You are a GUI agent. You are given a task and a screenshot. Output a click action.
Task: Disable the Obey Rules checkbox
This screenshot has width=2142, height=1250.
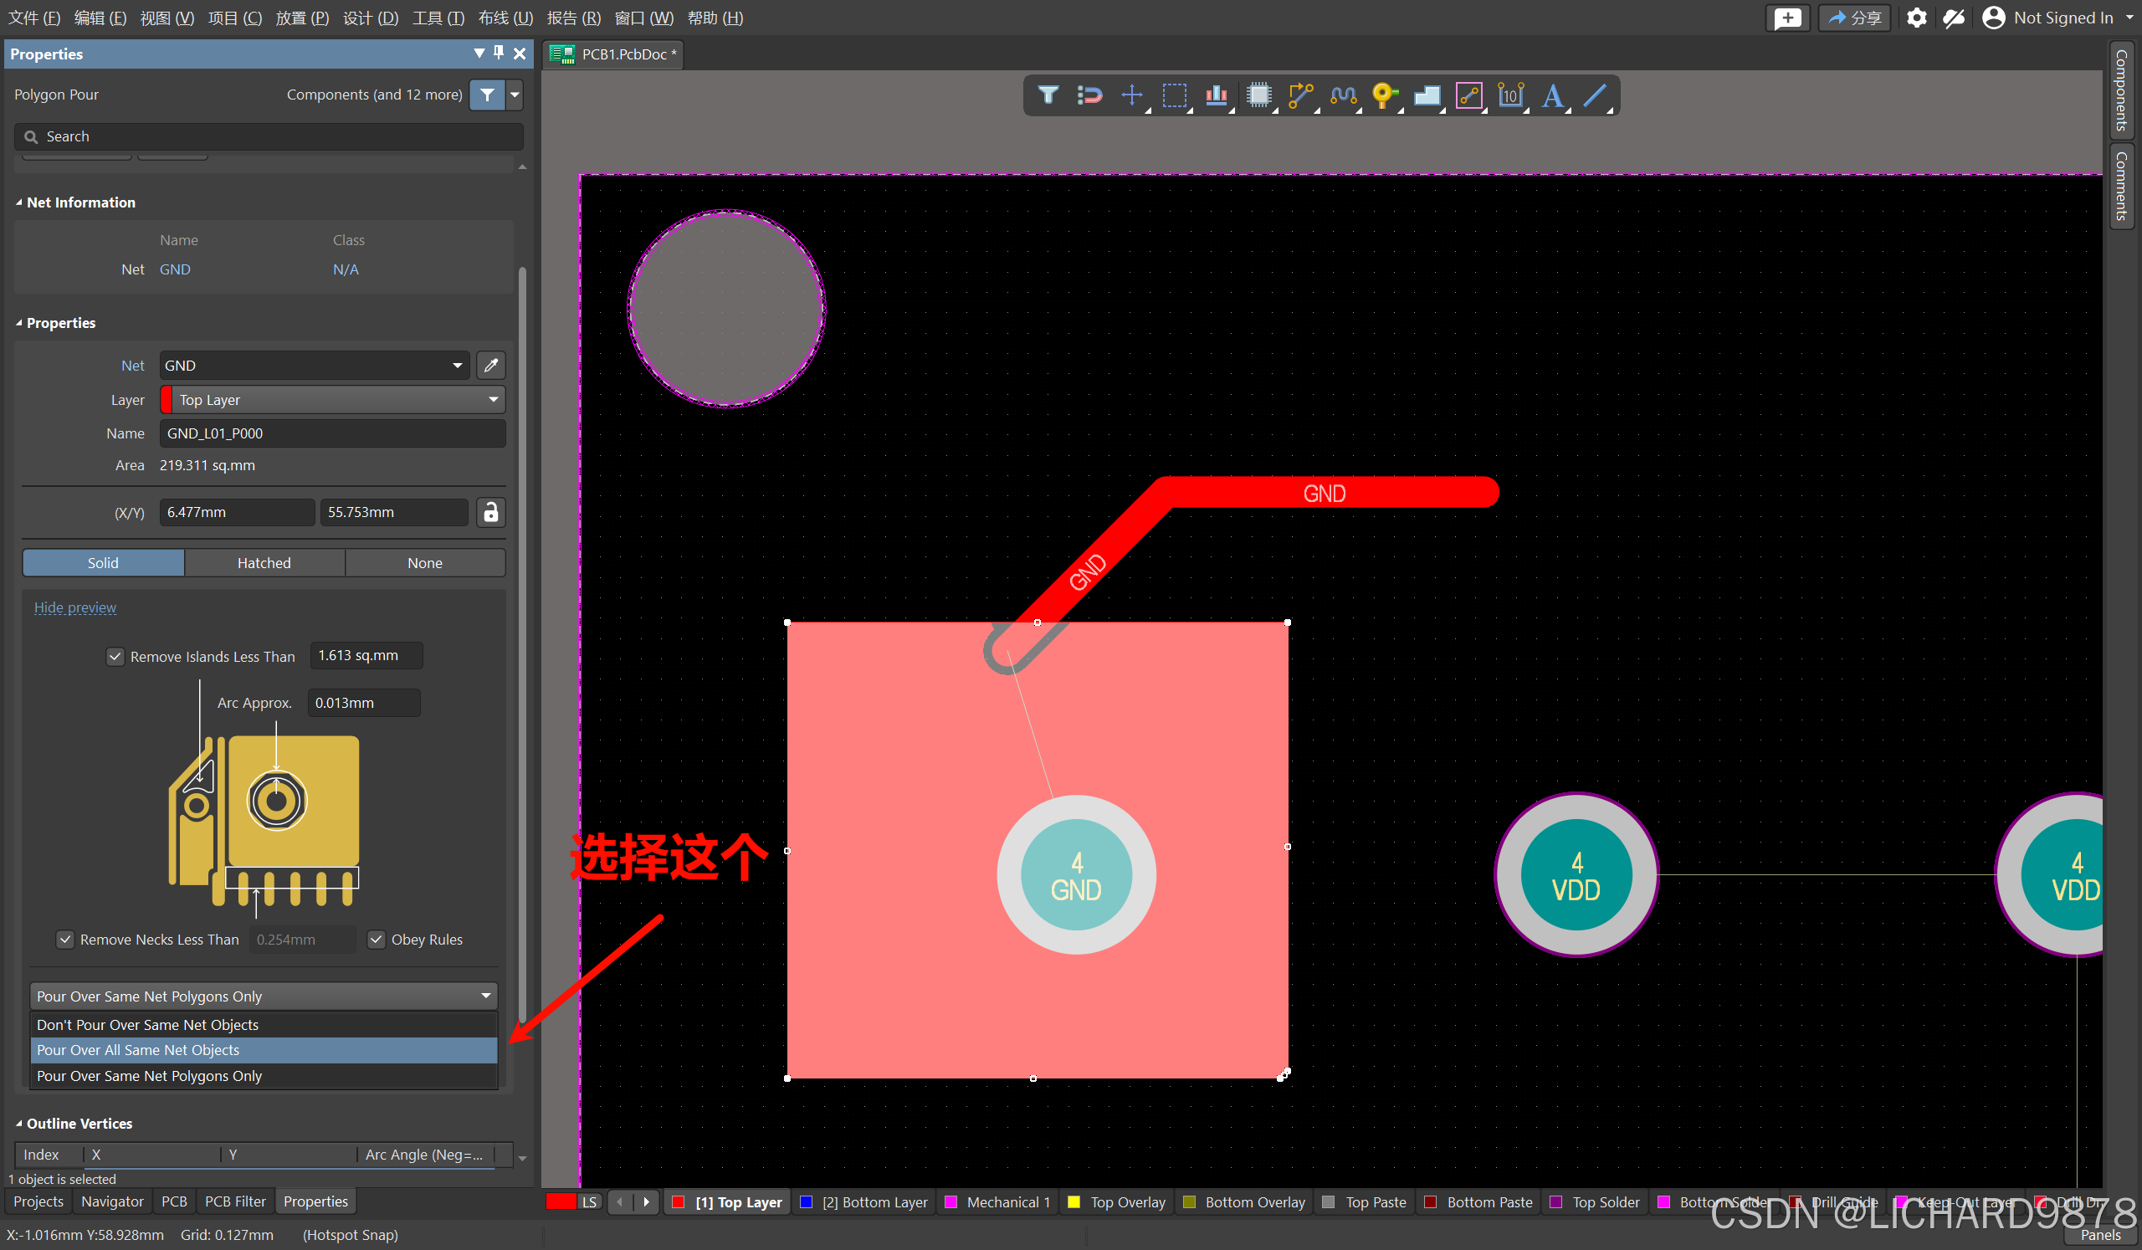pos(376,939)
